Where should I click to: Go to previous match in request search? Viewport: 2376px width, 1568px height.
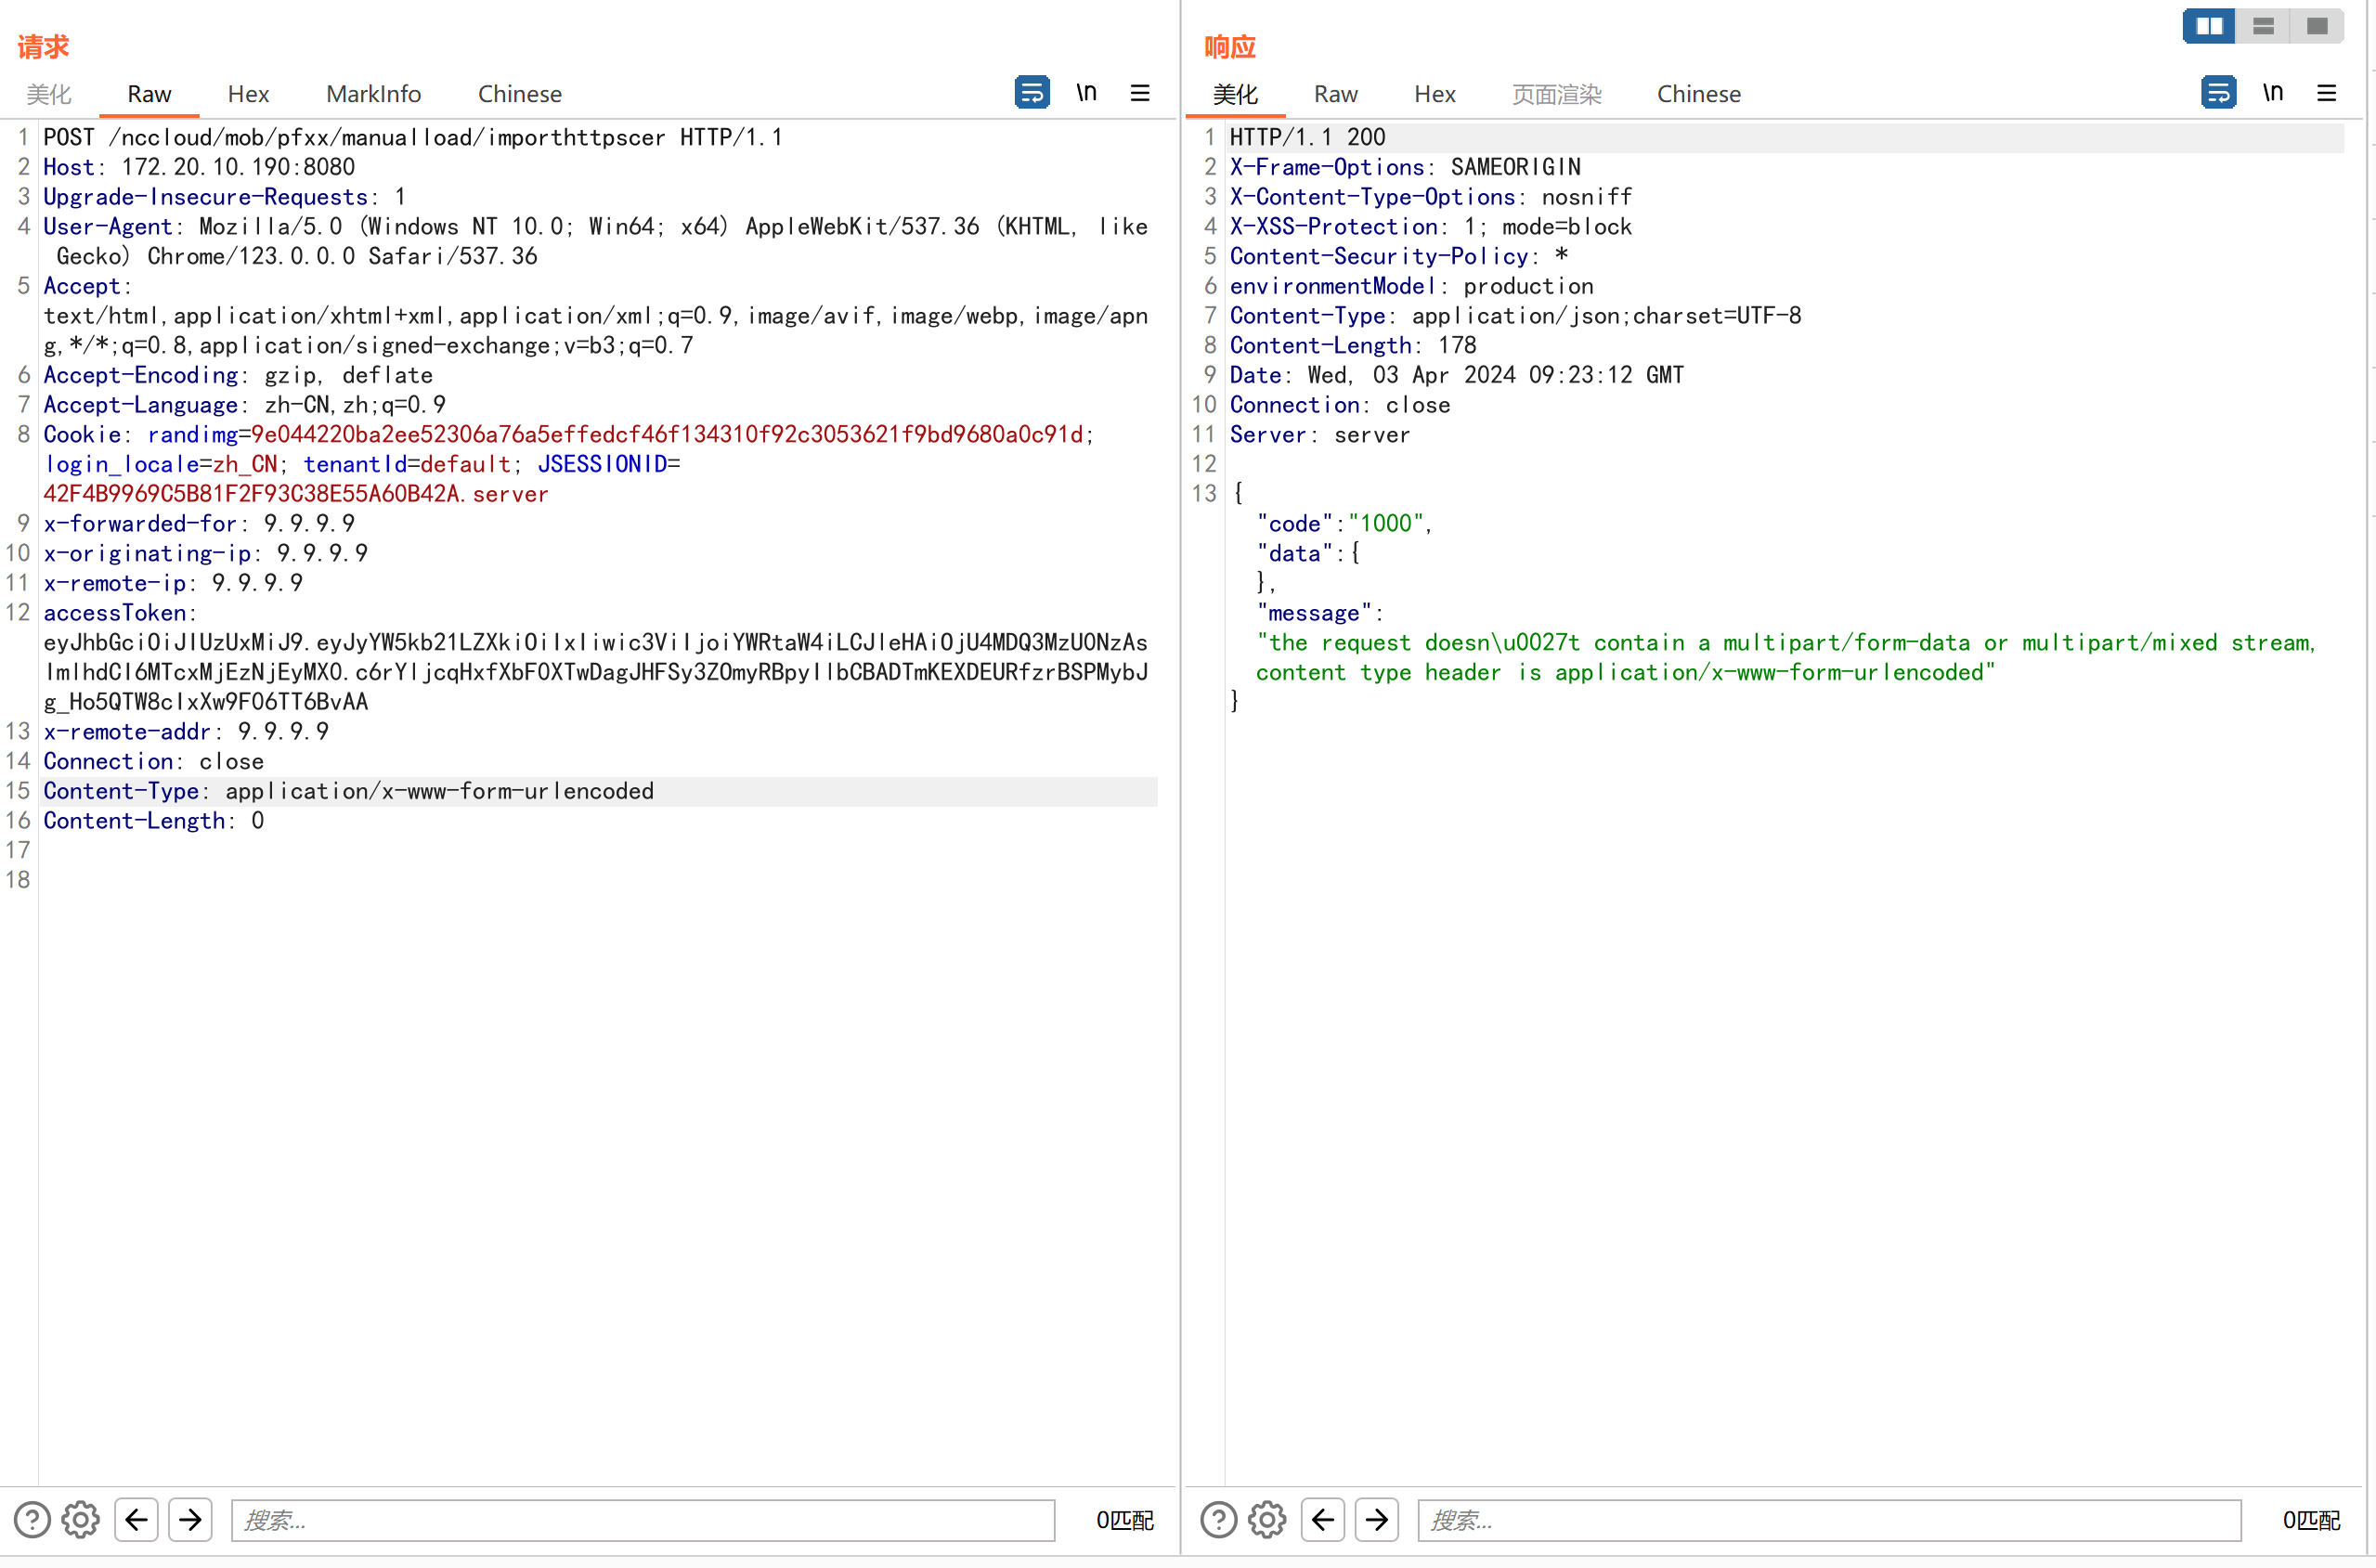136,1520
